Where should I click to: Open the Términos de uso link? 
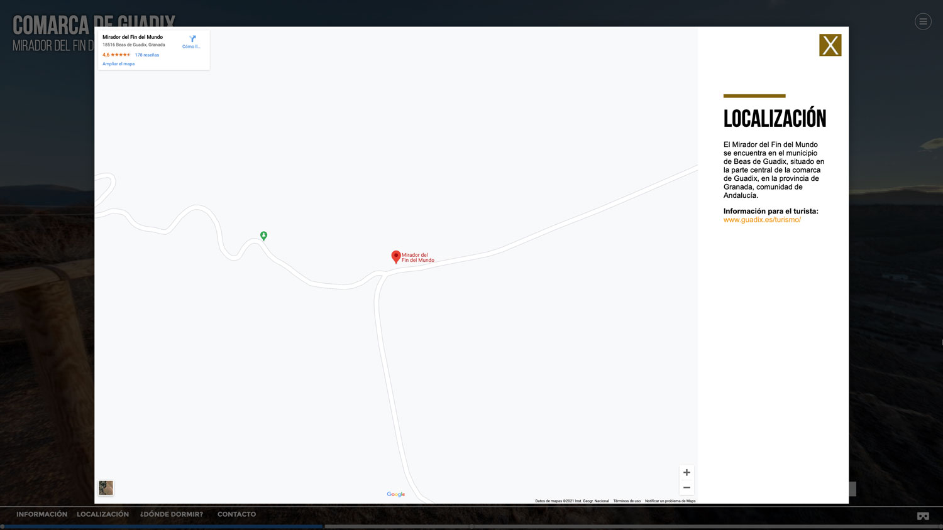(x=627, y=501)
